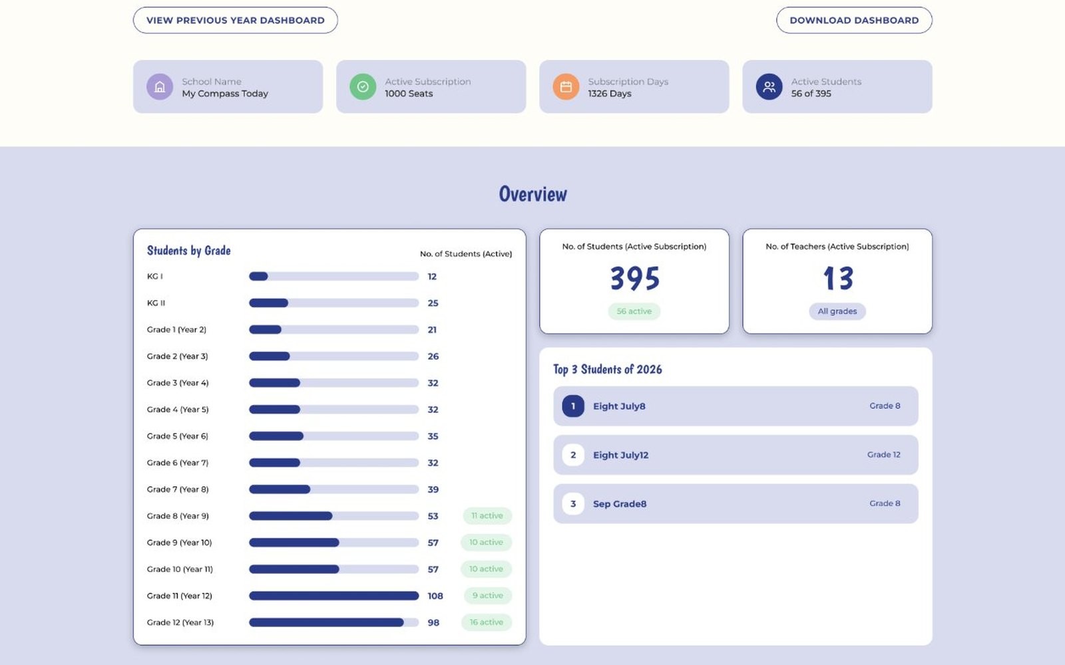Click the 56 active badge under 395

pyautogui.click(x=634, y=311)
